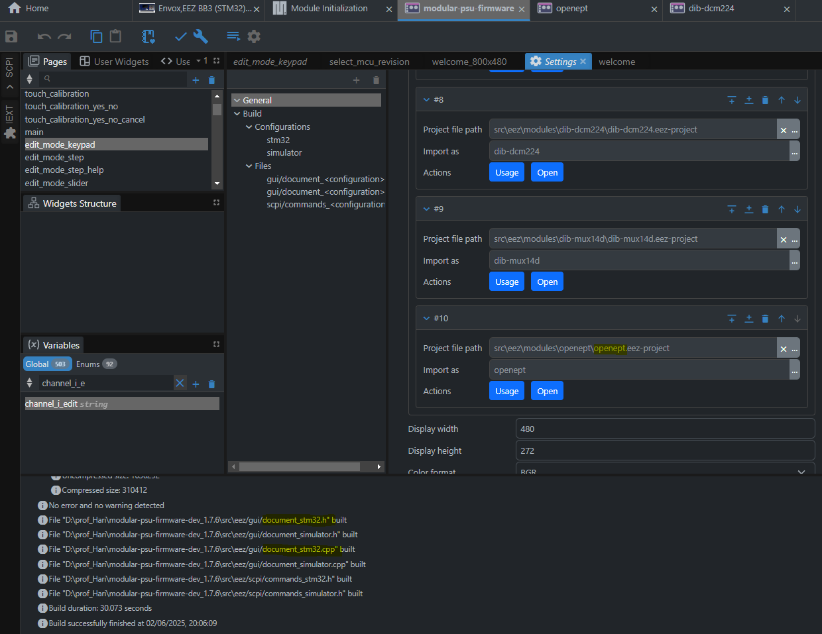Select the Enums variables filter

[x=95, y=364]
